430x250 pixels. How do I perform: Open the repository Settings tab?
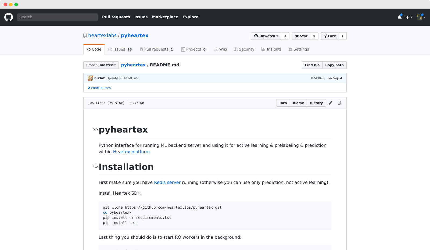tap(299, 49)
